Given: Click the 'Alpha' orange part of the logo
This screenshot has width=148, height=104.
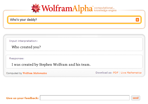Looking at the screenshot, I should click(83, 9).
